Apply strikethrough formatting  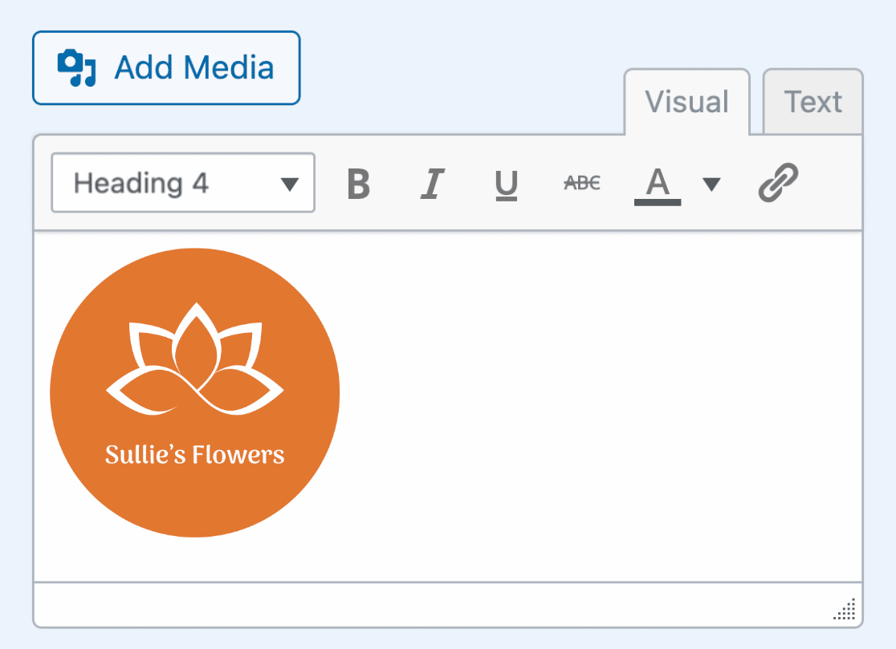(x=582, y=183)
